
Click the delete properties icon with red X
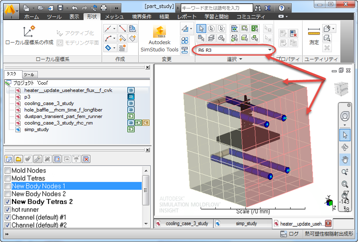(293, 34)
